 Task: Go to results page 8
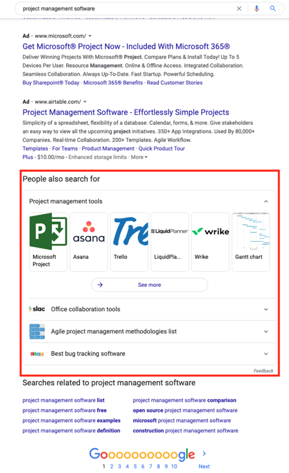click(x=158, y=467)
